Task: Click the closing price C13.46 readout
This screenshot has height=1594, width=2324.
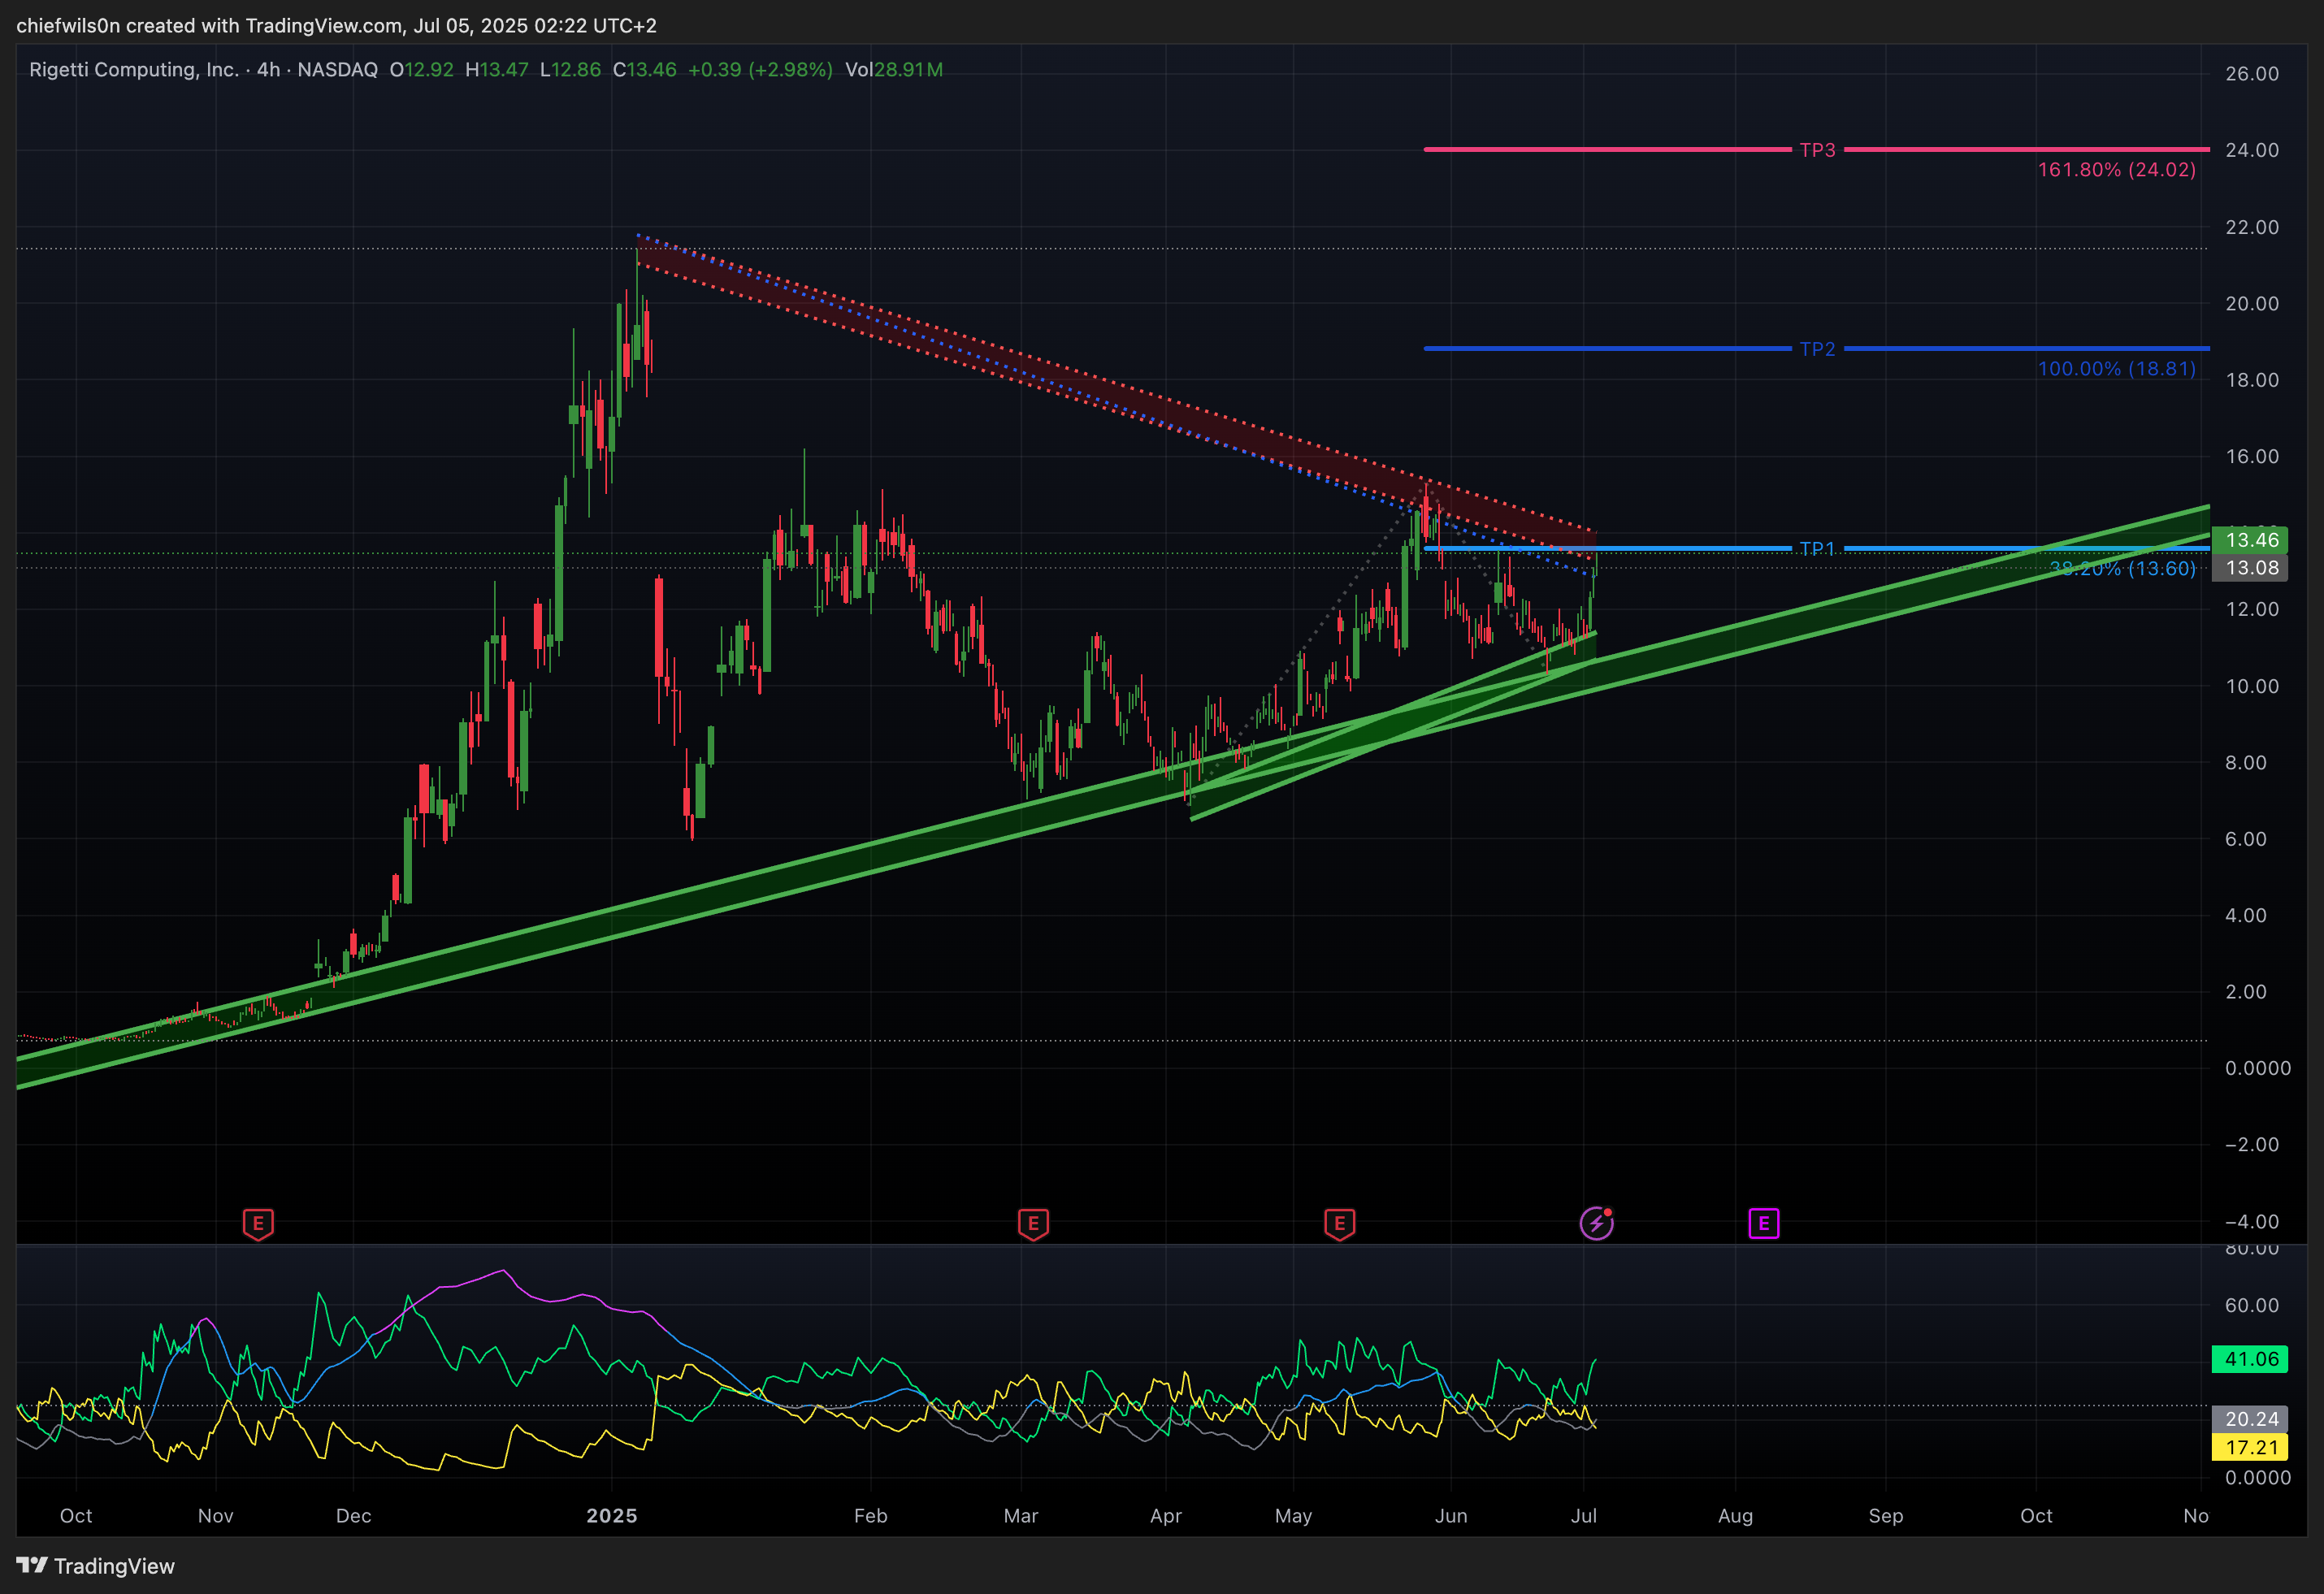Action: coord(645,70)
